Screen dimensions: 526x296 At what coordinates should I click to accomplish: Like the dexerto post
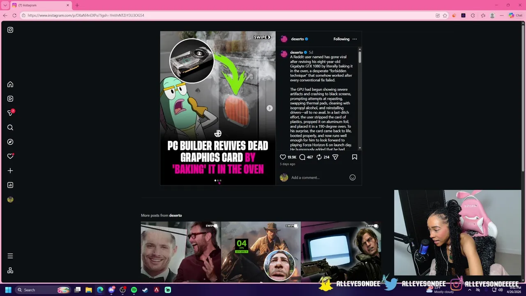tap(283, 157)
